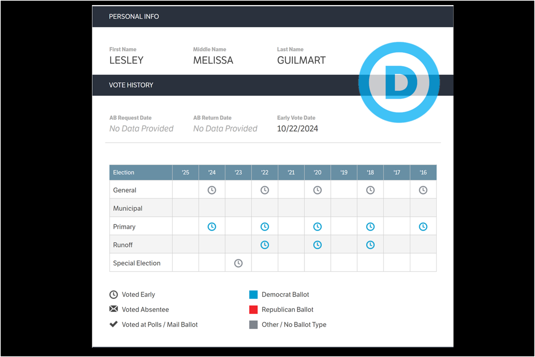The height and width of the screenshot is (357, 535).
Task: Click the Republican Ballot legend text
Action: [x=288, y=309]
